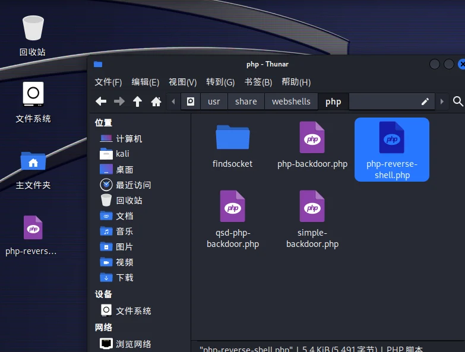Select the simple-backdoor.php file
The width and height of the screenshot is (465, 352).
[x=312, y=220]
